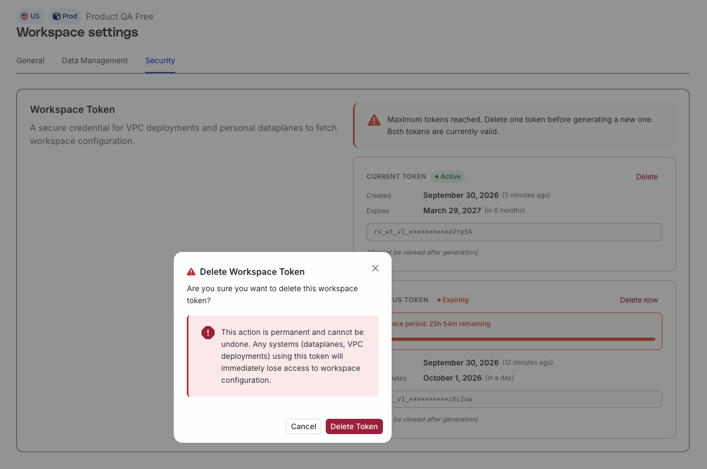The height and width of the screenshot is (469, 707).
Task: Switch to the Data Management tab
Action: tap(95, 61)
